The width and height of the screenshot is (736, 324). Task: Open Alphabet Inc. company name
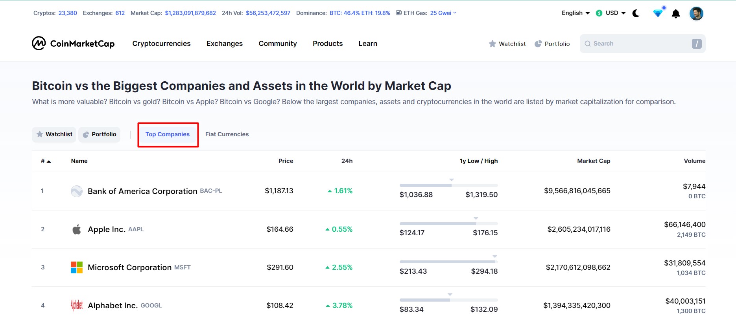click(x=113, y=306)
